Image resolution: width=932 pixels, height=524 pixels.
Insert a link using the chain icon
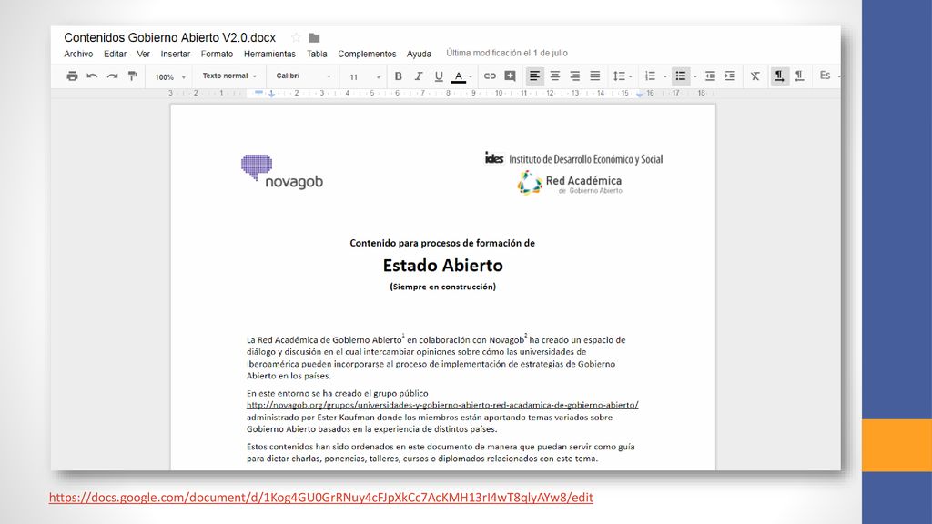pos(490,76)
